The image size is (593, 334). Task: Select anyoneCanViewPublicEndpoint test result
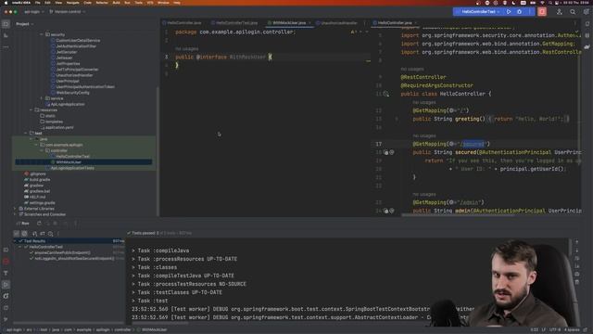[62, 253]
